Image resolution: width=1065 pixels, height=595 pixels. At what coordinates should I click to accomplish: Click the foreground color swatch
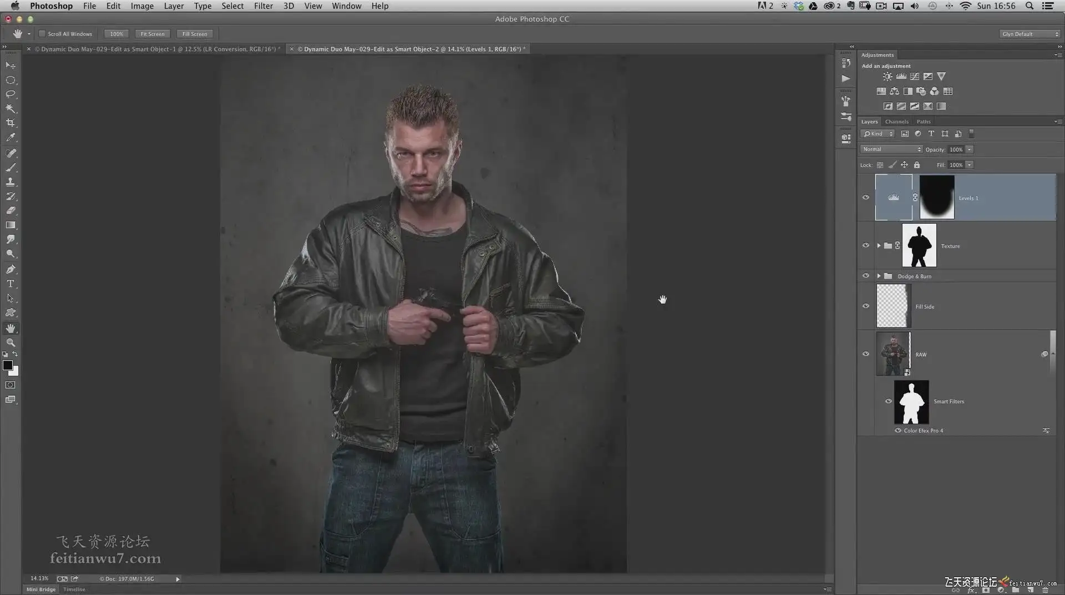(7, 365)
